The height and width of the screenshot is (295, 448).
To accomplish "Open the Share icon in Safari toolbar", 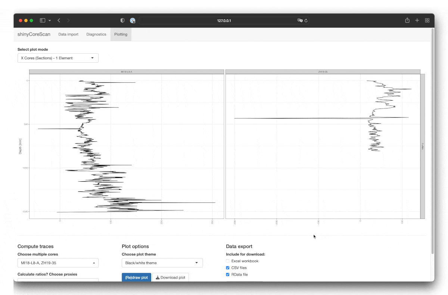I will point(407,21).
